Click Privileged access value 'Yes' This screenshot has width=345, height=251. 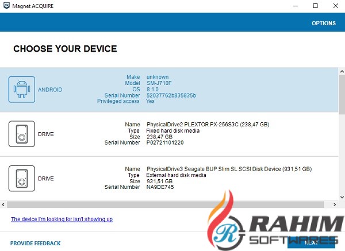click(x=150, y=101)
